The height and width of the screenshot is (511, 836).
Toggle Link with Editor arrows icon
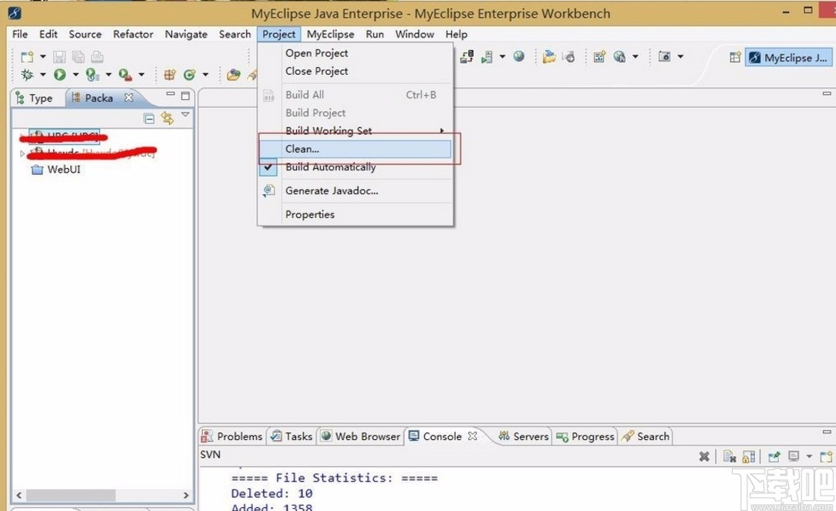click(x=167, y=118)
